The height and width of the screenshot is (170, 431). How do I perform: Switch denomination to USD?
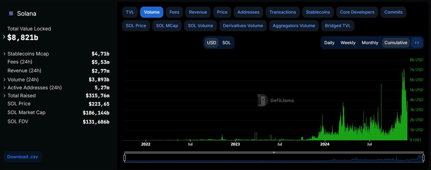212,43
